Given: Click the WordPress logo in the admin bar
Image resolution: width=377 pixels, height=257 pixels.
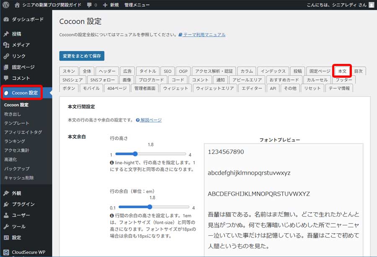Looking at the screenshot, I should (5, 5).
